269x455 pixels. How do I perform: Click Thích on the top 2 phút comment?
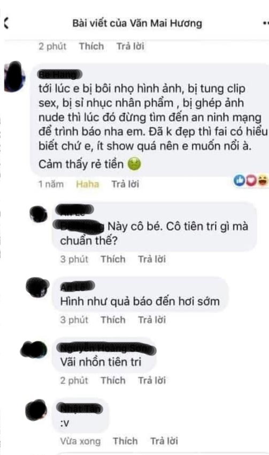coord(91,46)
